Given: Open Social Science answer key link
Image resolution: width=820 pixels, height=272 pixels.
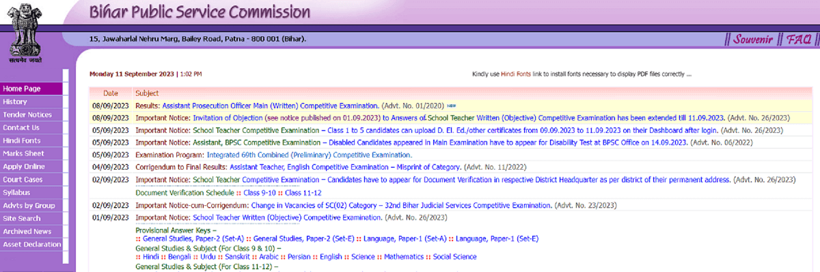Looking at the screenshot, I should coord(455,257).
